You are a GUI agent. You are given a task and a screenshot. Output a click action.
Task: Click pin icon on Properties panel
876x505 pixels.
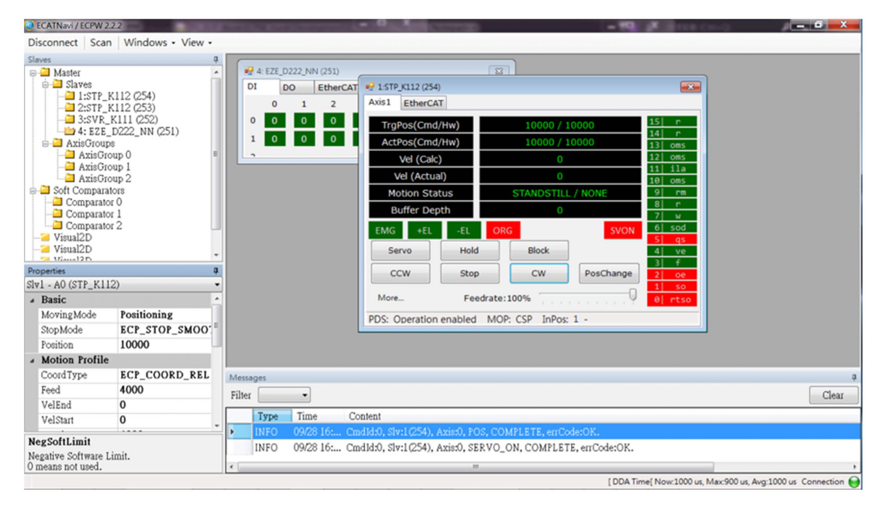click(x=216, y=270)
